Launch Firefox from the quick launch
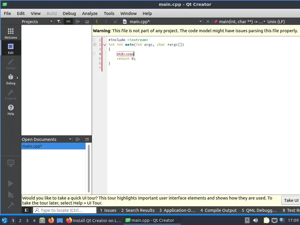Image resolution: width=300 pixels, height=225 pixels. 51,220
